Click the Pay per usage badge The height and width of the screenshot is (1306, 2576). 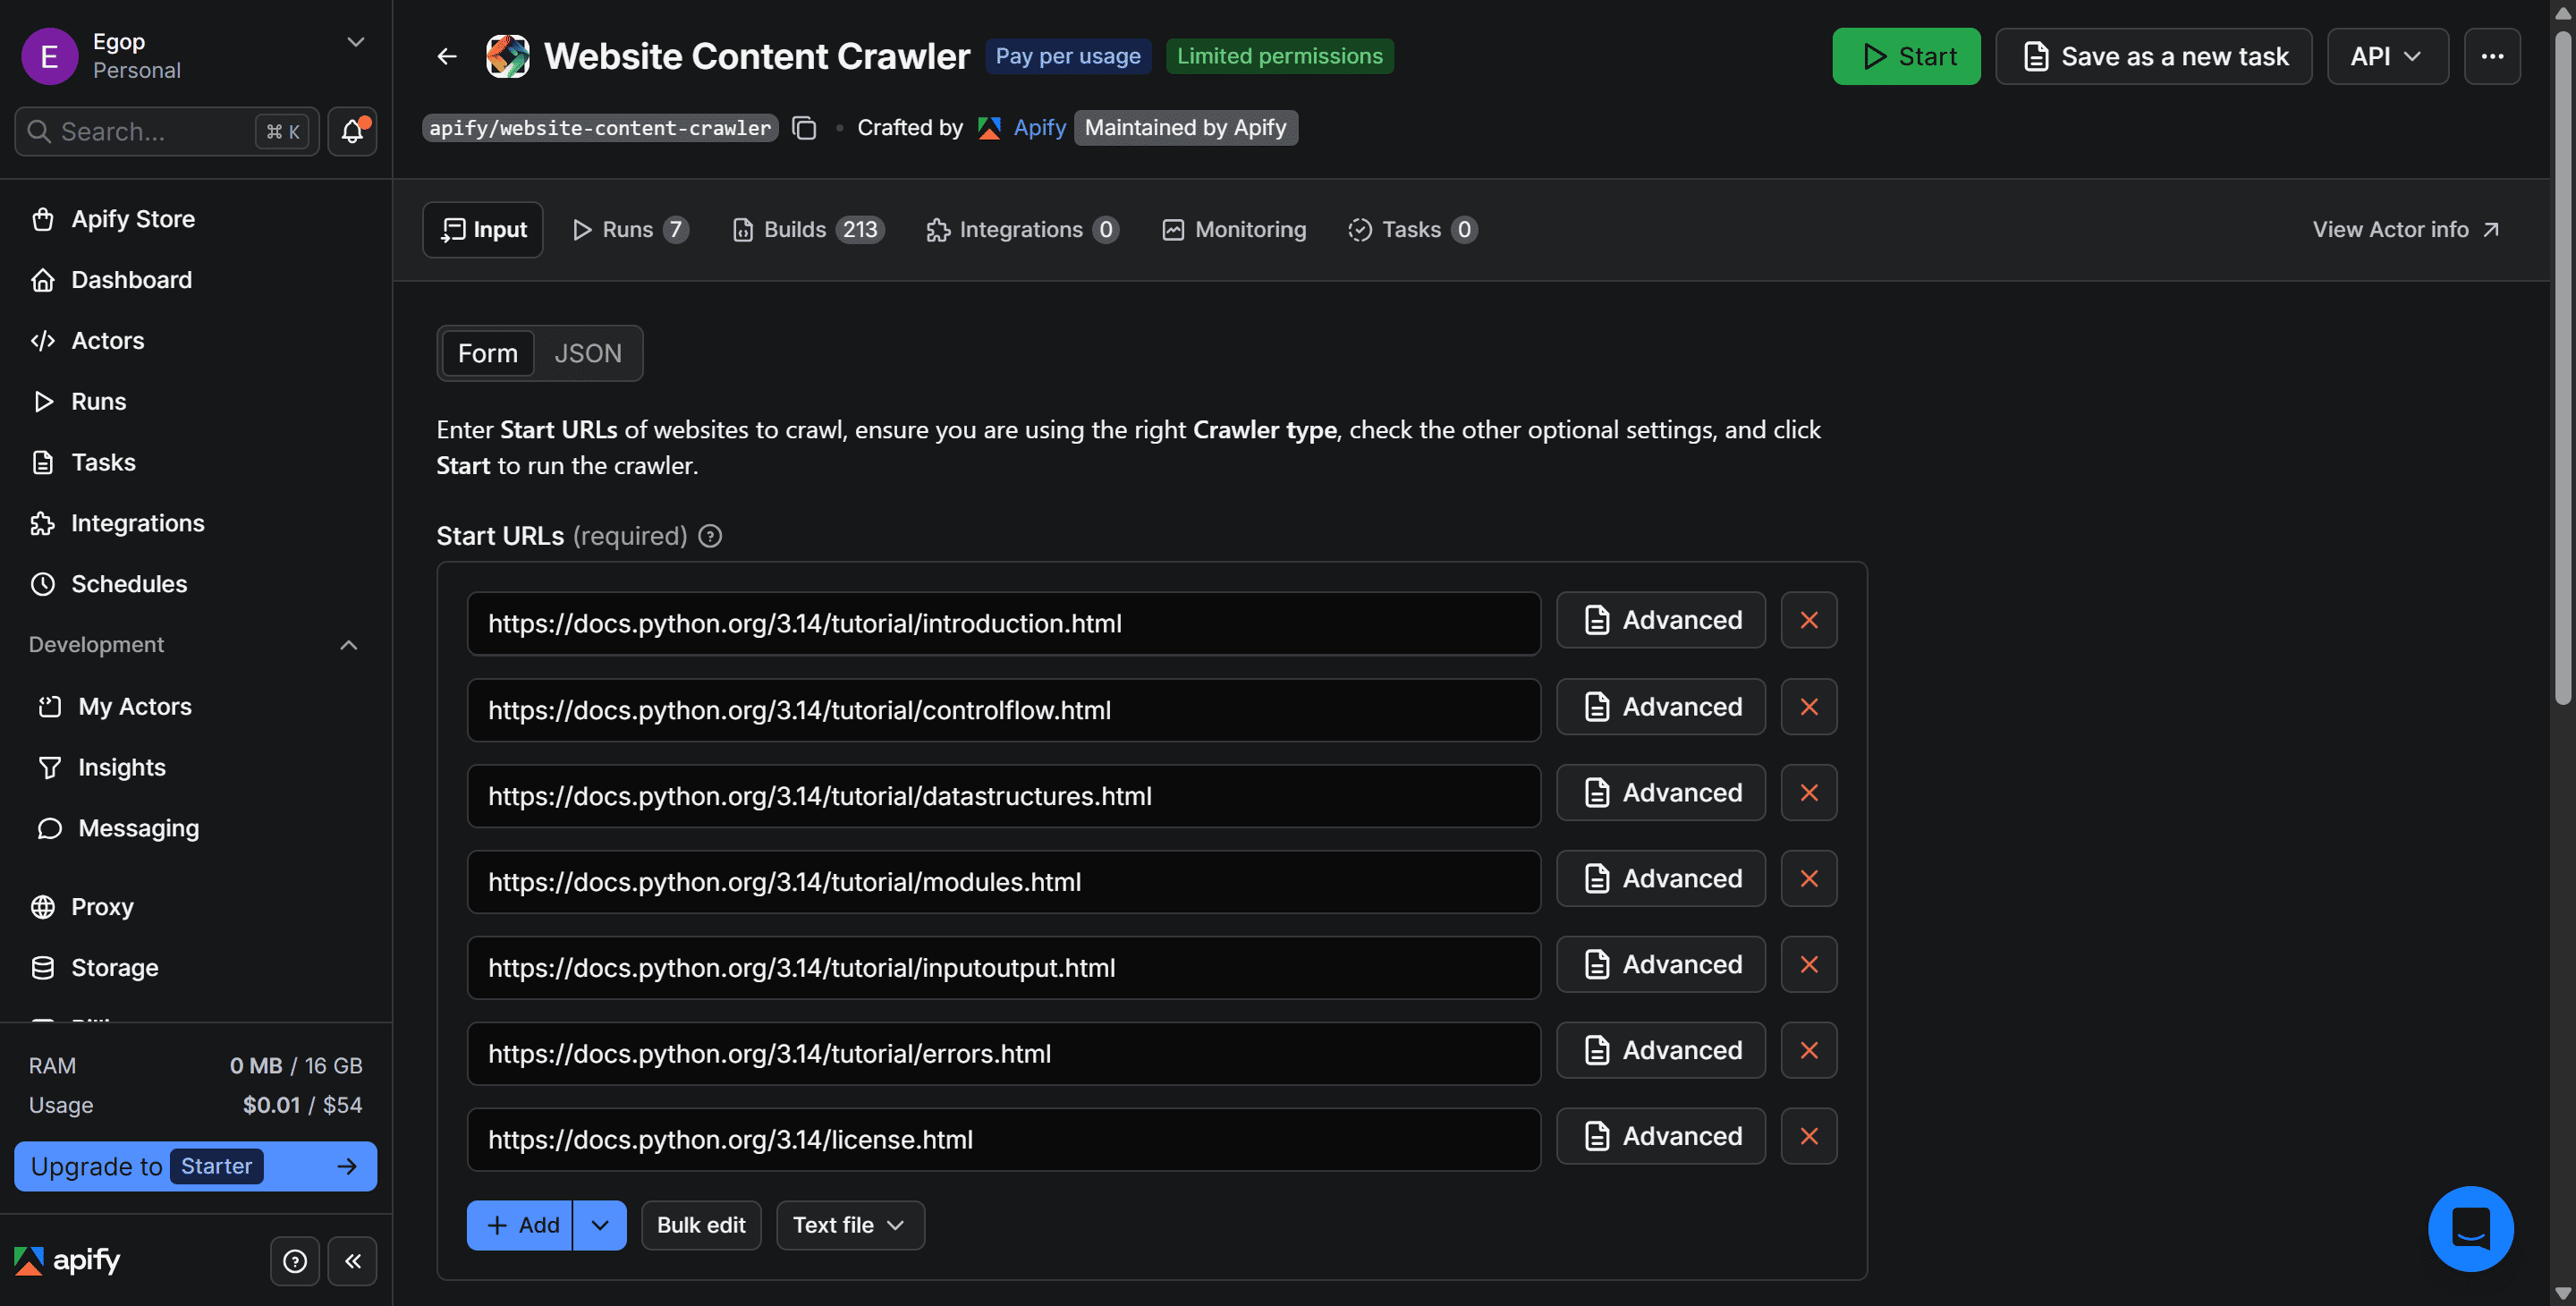tap(1068, 56)
